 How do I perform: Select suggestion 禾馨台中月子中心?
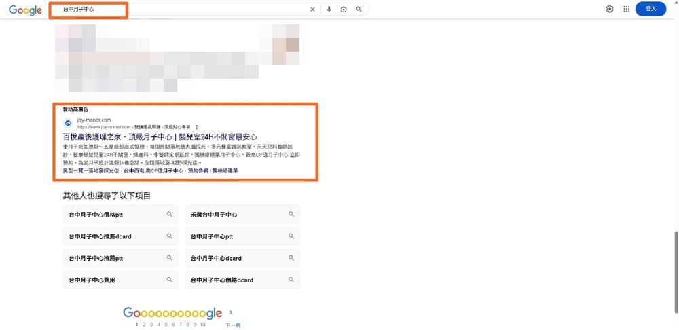tap(242, 215)
